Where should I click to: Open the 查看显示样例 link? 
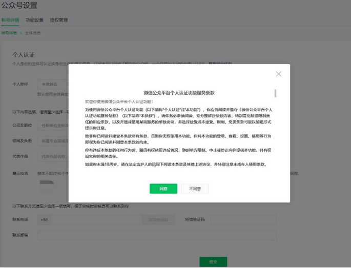[x=220, y=64]
